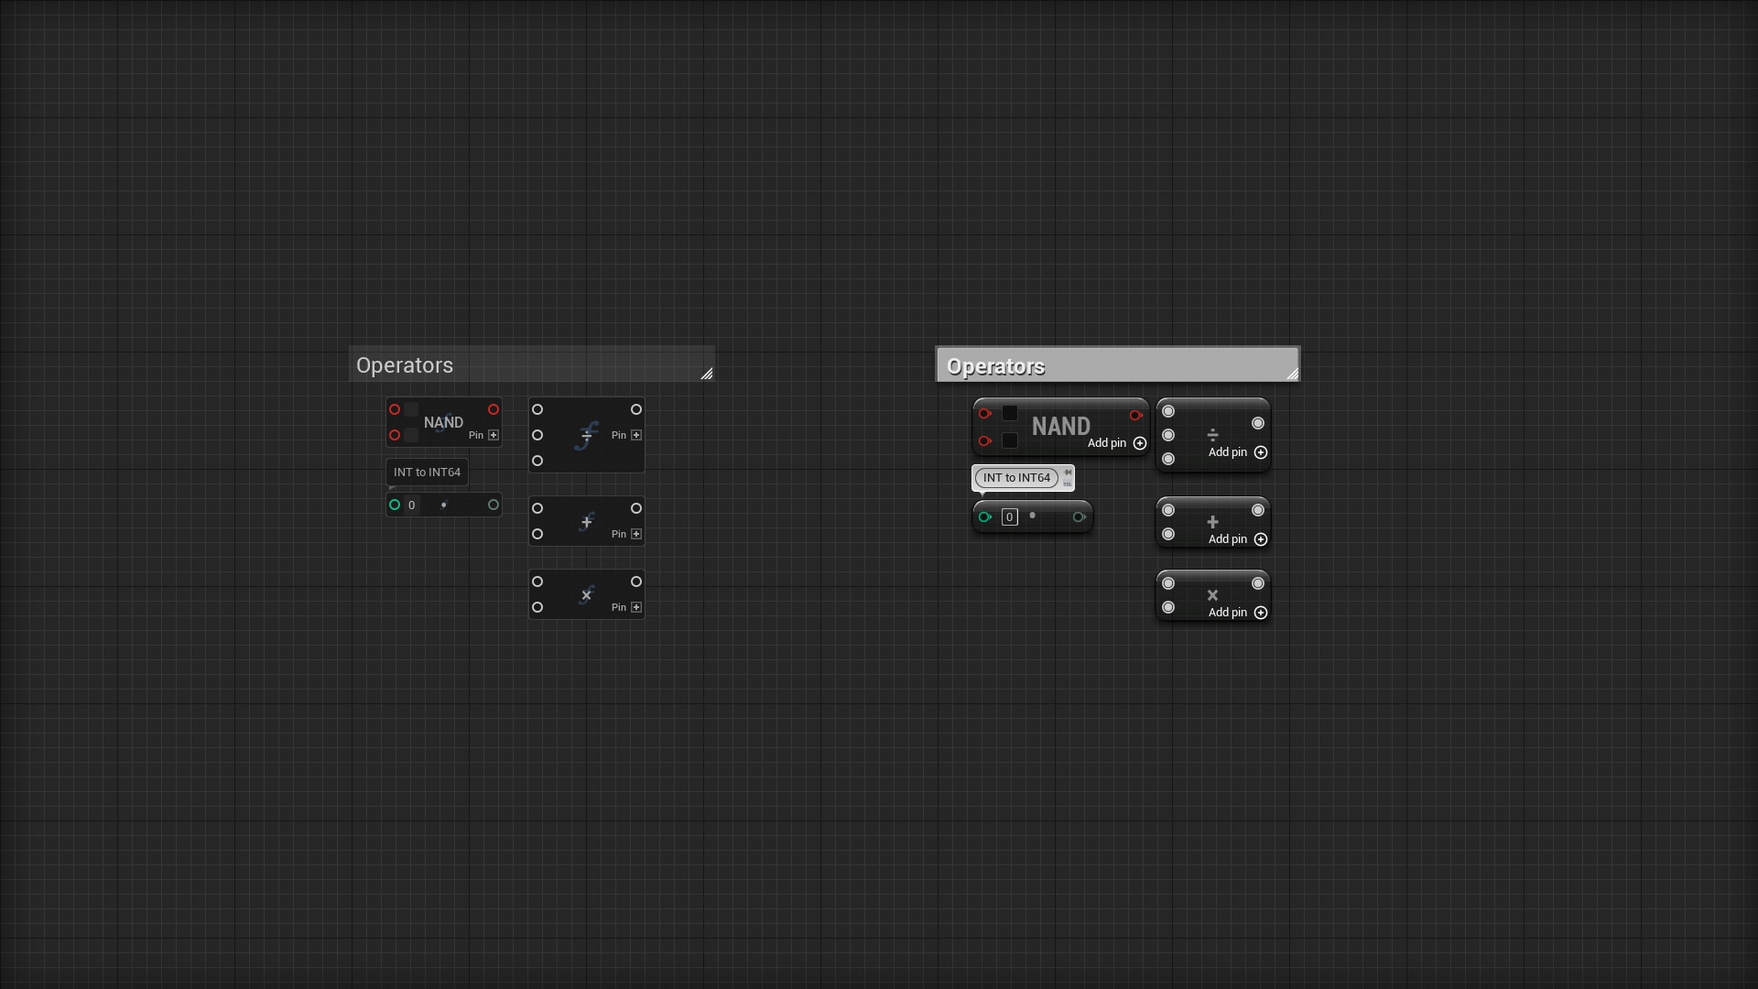Click the division function icon in left Operators group

[x=586, y=435]
